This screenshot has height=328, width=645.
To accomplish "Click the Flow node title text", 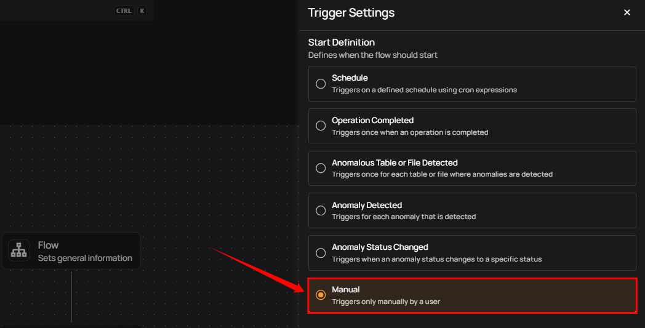I will pyautogui.click(x=48, y=245).
